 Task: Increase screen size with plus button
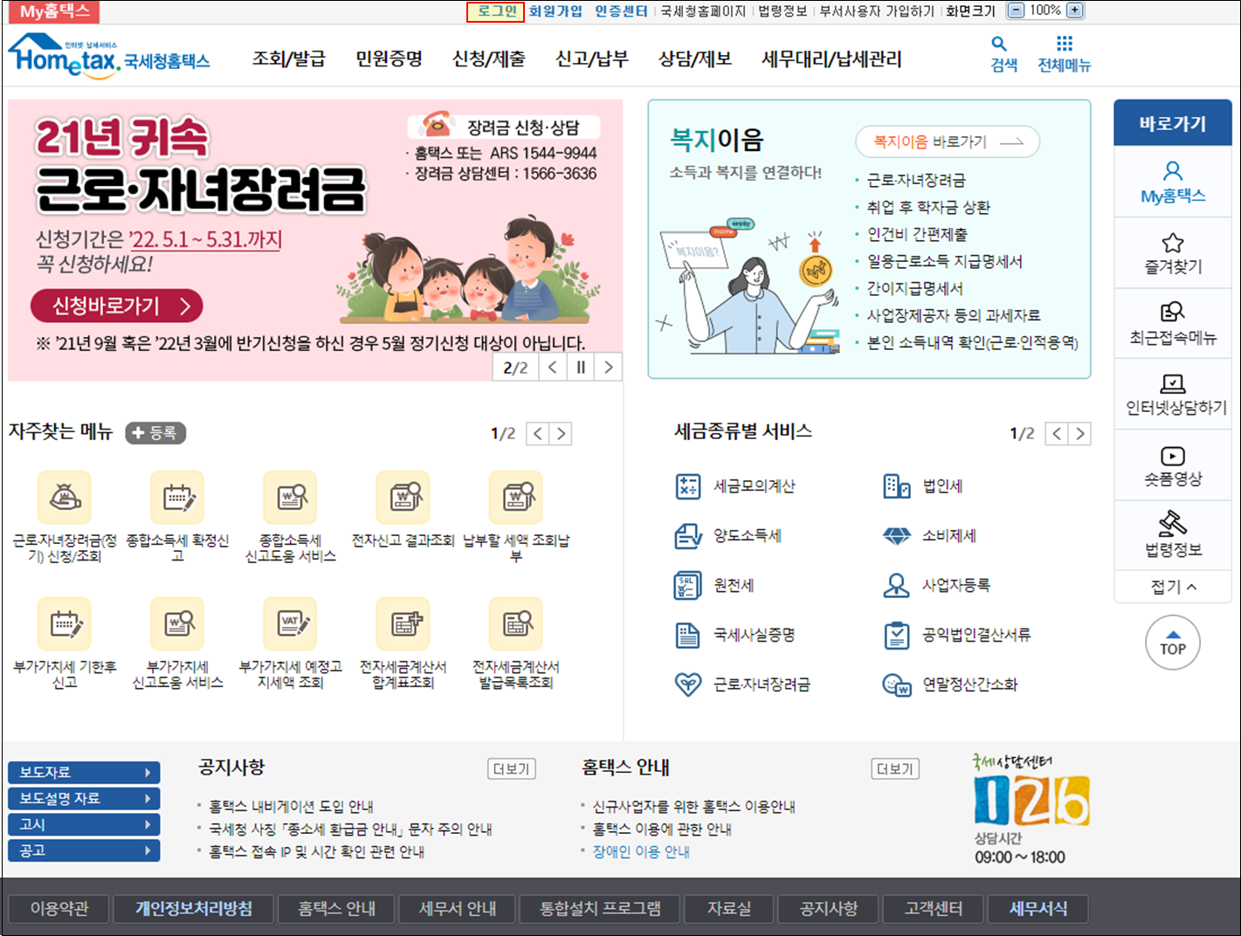click(x=1075, y=10)
